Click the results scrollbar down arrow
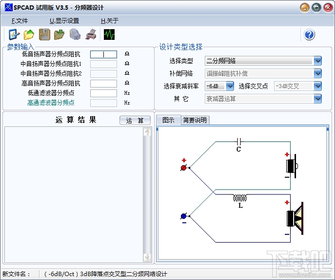Viewport: 335px width, 280px height. point(147,257)
